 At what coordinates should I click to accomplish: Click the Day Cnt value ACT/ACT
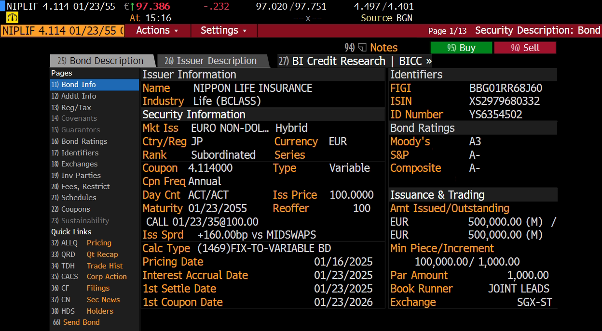pos(208,195)
